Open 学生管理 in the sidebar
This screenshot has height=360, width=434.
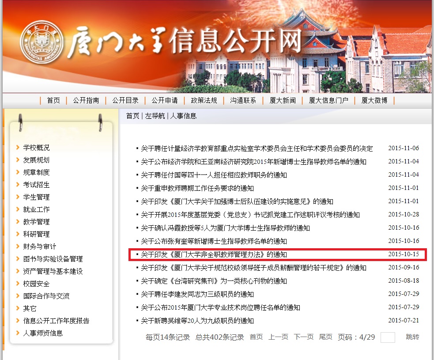click(x=36, y=197)
